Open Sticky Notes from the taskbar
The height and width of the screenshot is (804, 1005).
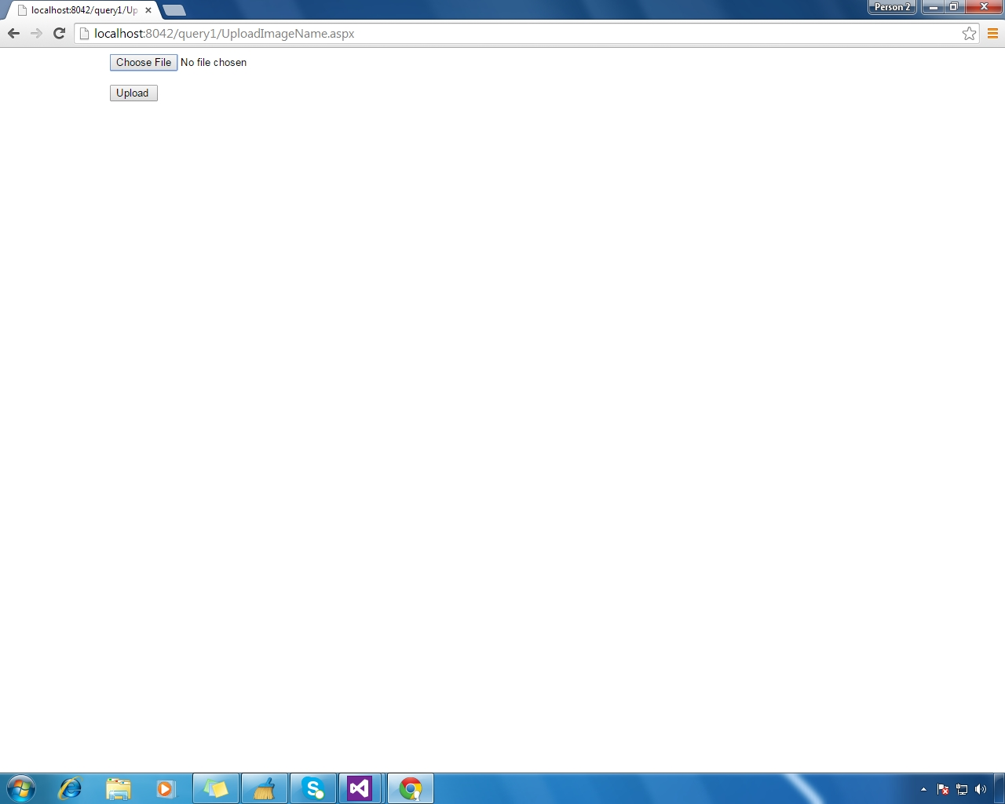point(215,788)
